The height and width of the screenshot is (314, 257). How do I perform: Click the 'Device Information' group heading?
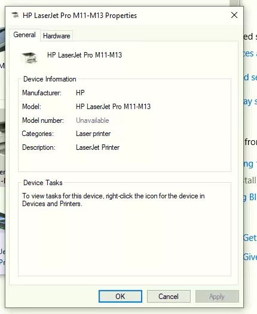(50, 79)
